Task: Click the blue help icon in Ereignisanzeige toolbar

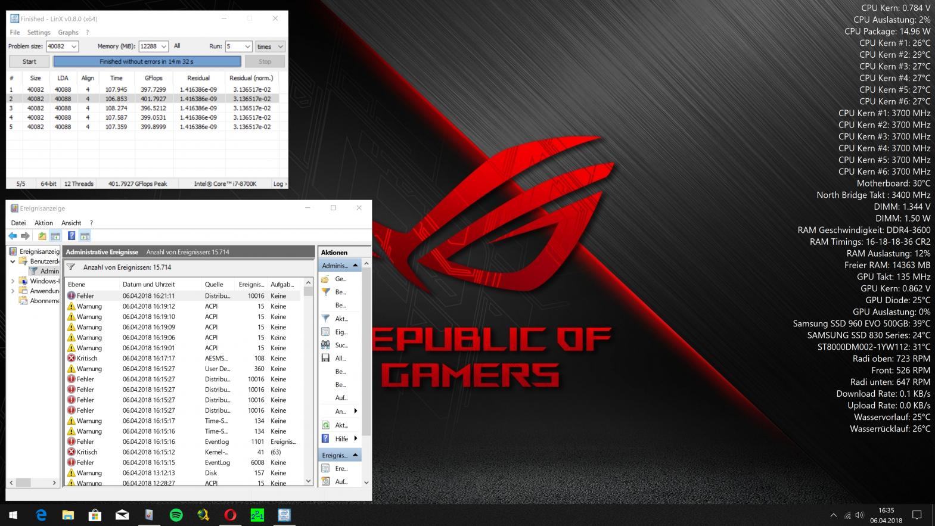Action: coord(71,236)
